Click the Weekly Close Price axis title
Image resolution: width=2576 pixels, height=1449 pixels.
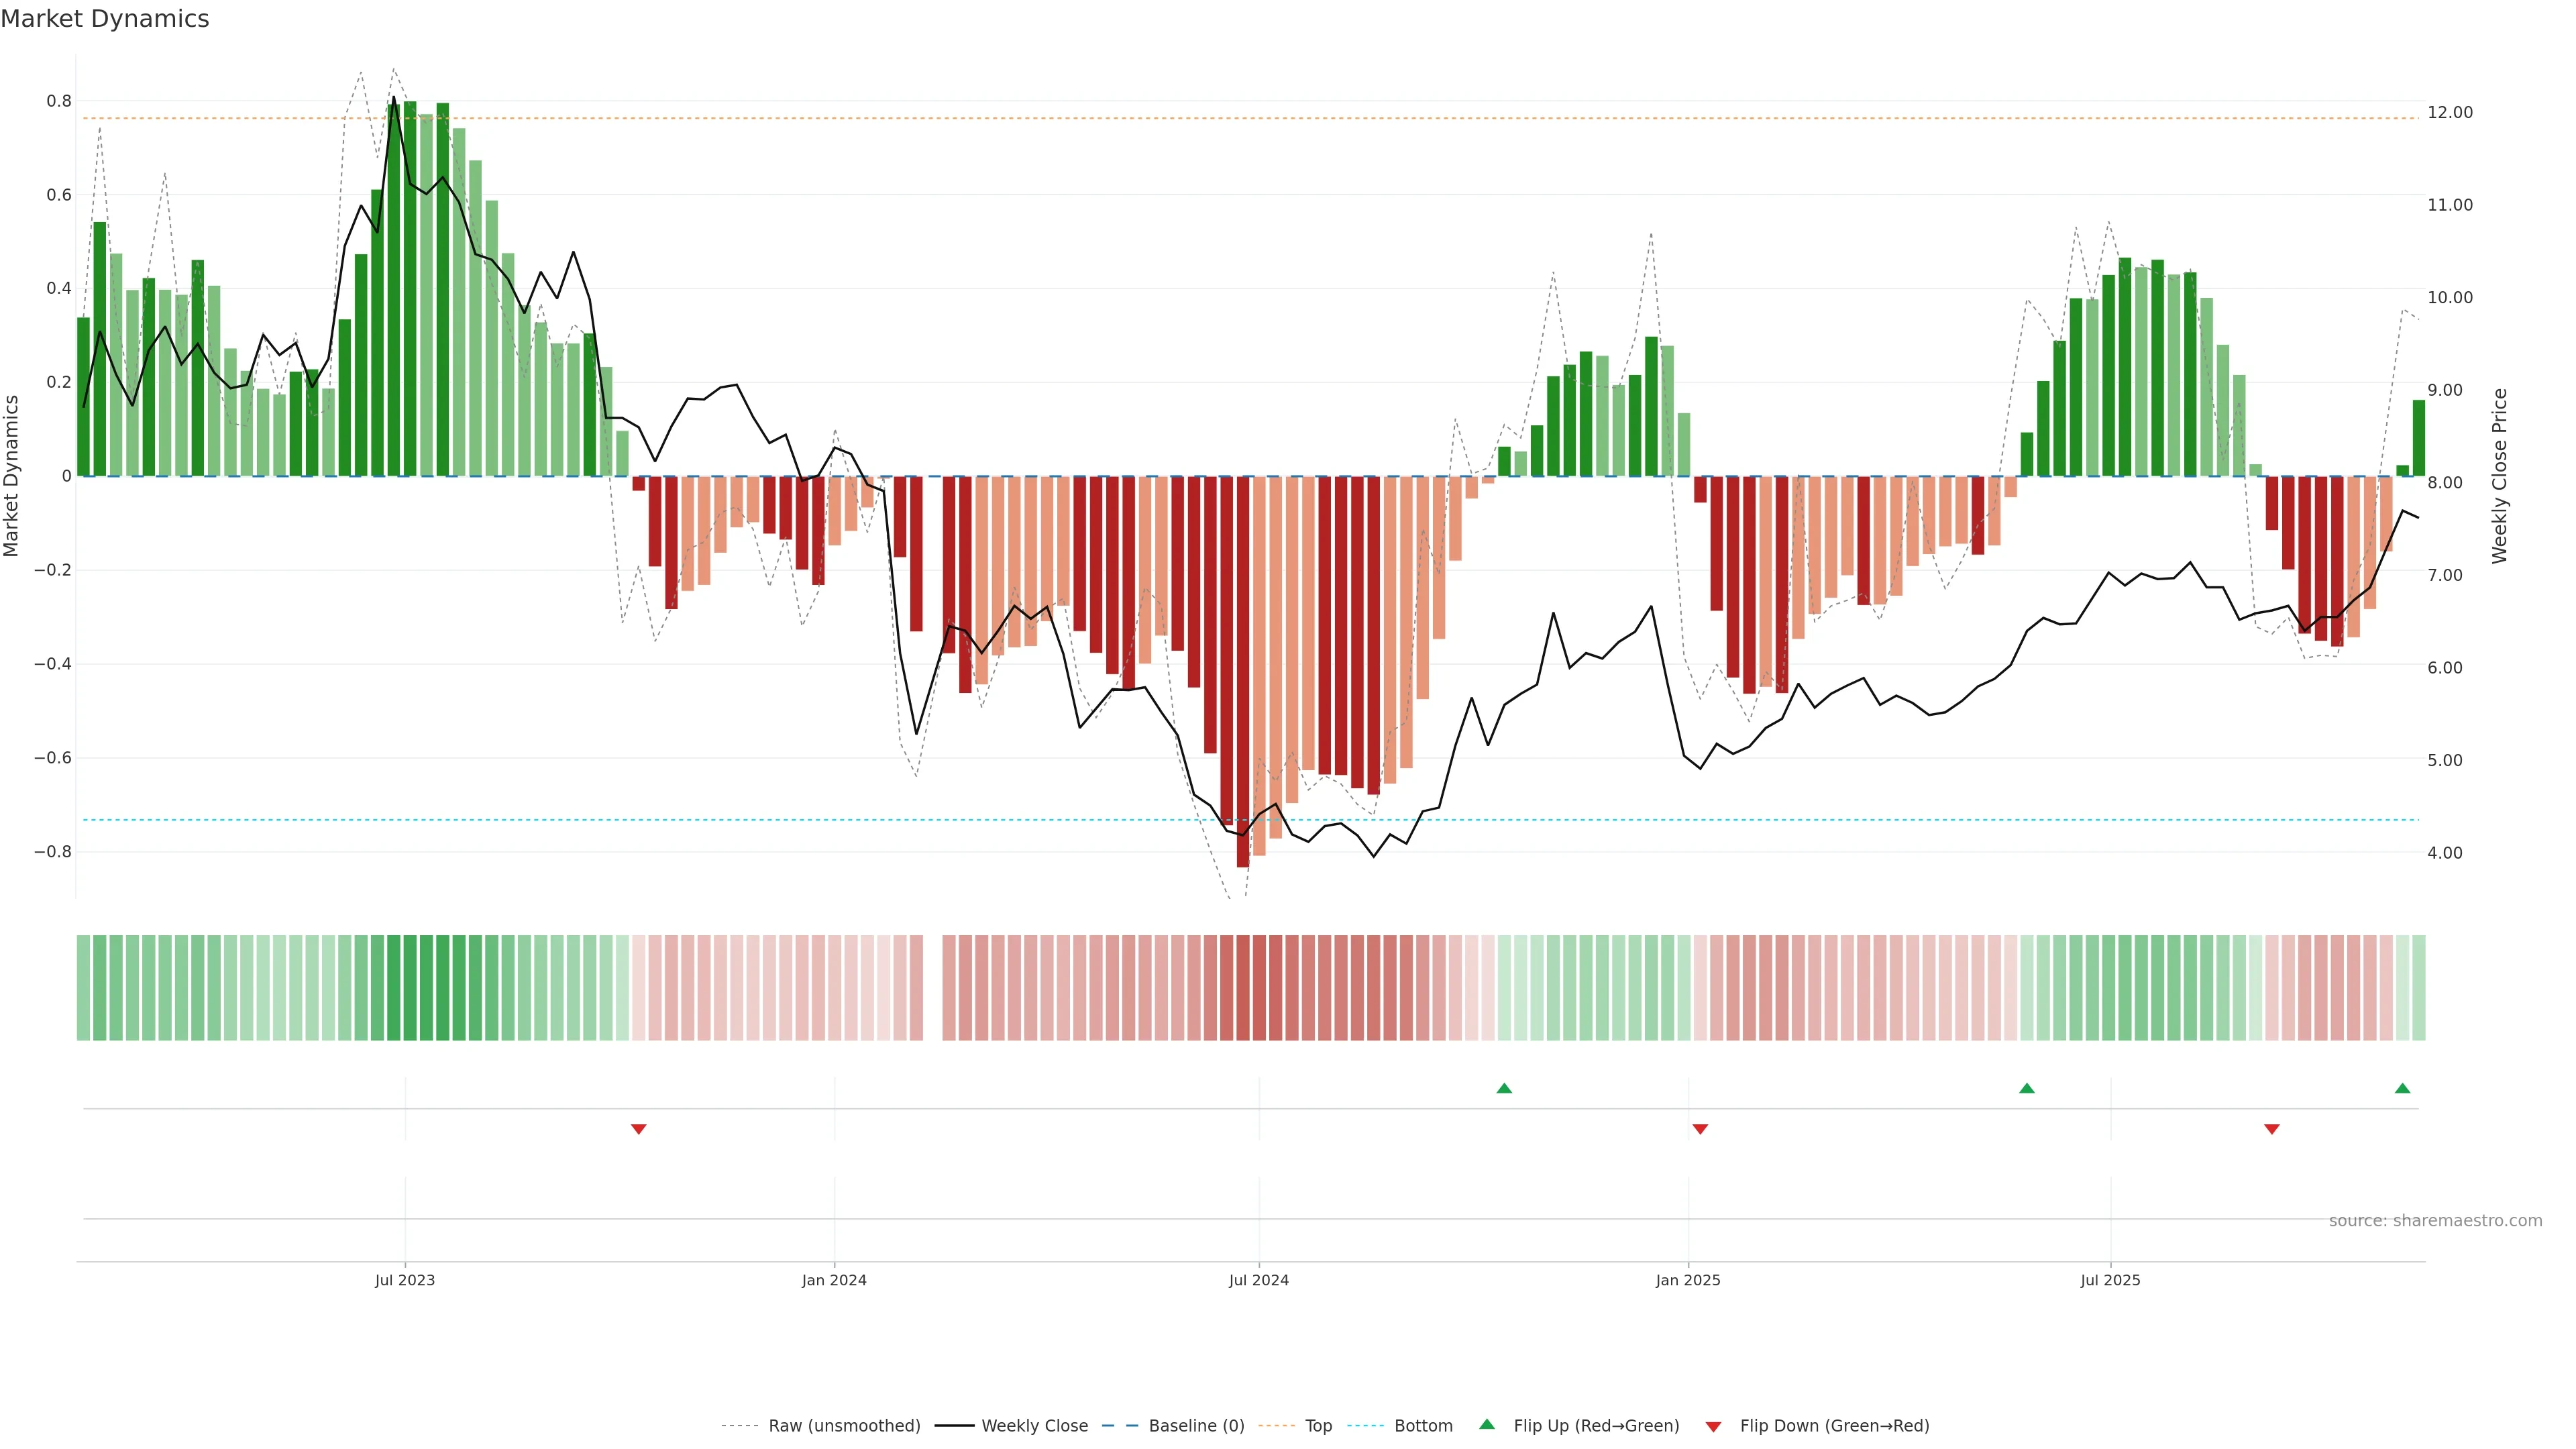click(2500, 476)
